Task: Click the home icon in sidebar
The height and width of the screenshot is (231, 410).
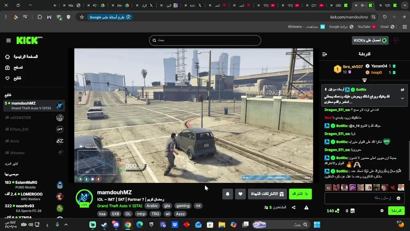Action: pos(7,57)
